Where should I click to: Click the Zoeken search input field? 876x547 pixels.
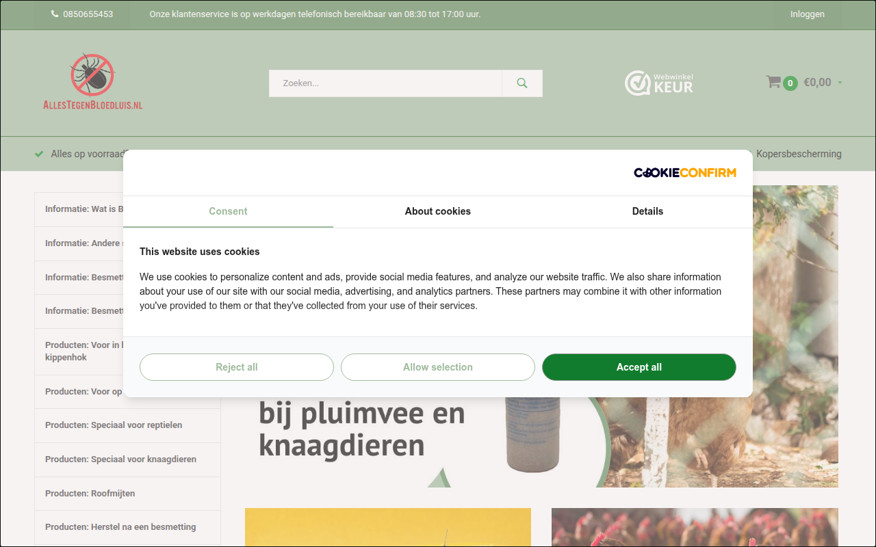[x=385, y=83]
